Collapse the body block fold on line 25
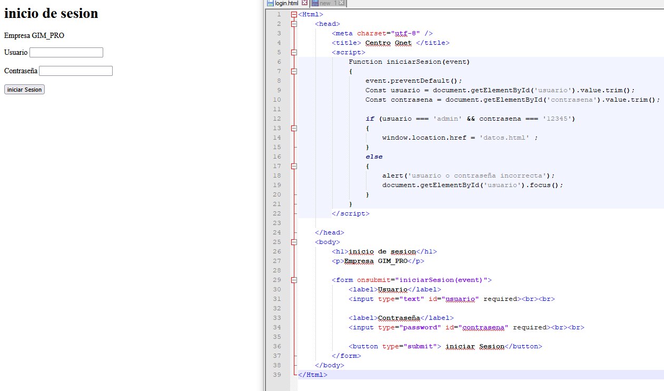This screenshot has height=391, width=664. [294, 242]
